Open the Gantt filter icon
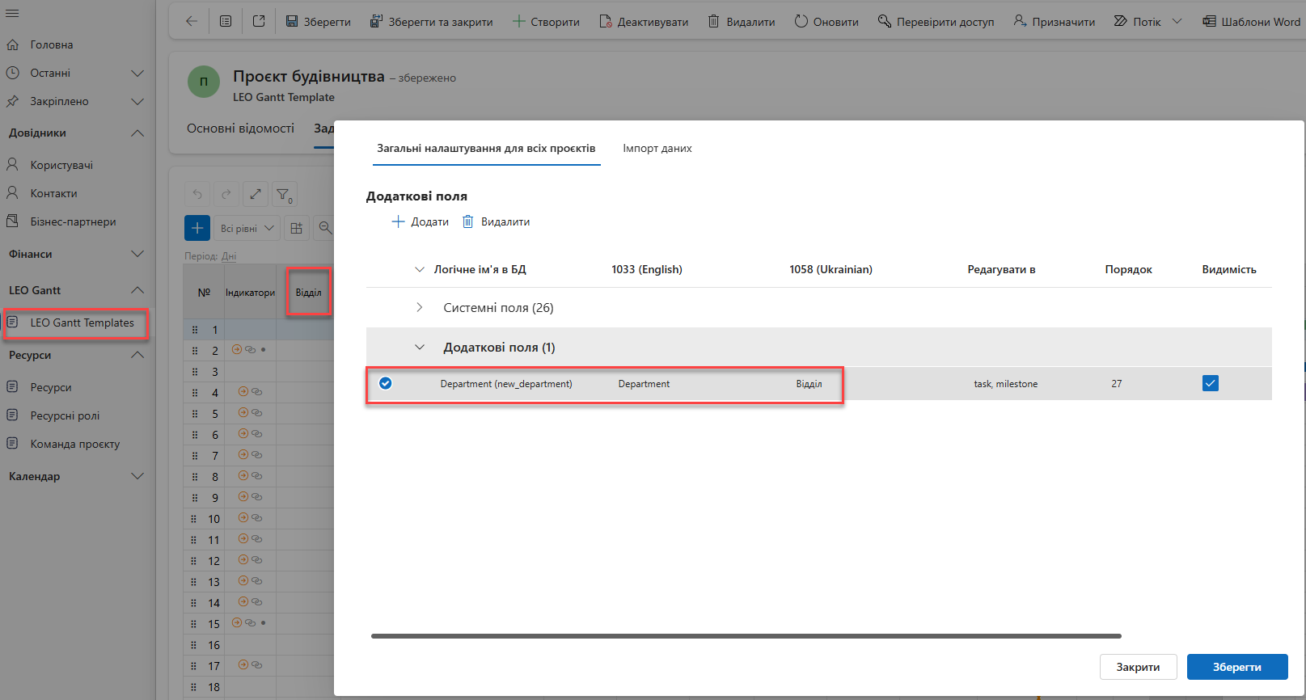The image size is (1306, 700). coord(284,194)
